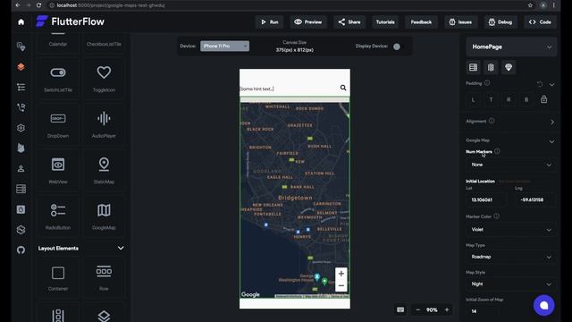Image resolution: width=572 pixels, height=322 pixels.
Task: Click the Share button
Action: point(349,21)
